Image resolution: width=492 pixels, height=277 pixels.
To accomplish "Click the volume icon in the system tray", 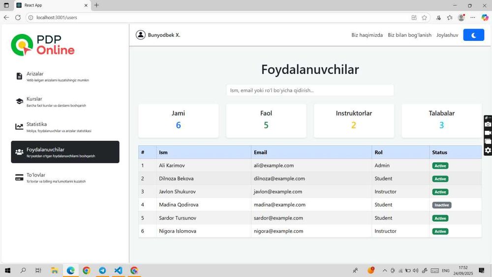I will (415, 271).
